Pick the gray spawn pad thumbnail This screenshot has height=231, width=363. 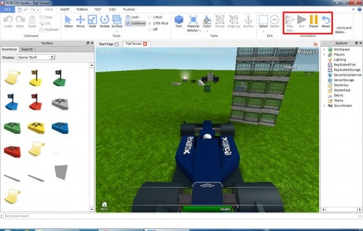(x=60, y=104)
